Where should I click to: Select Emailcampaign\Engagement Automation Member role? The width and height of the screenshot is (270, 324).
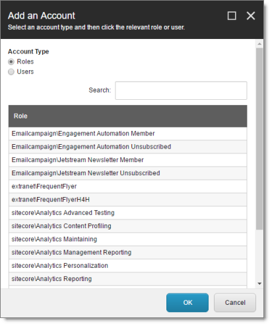pyautogui.click(x=127, y=134)
